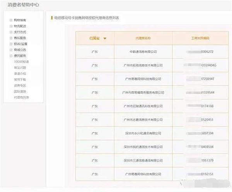The image size is (232, 192).
Task: Collapse the 便民服务 minus icon
Action: coord(11,56)
